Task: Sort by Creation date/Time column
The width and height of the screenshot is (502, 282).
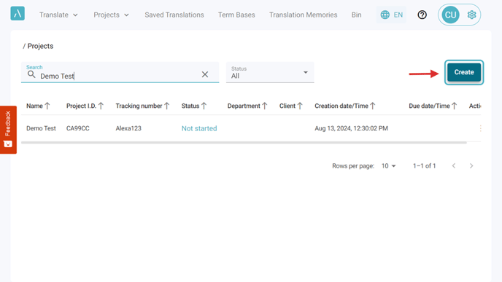Action: click(x=345, y=106)
